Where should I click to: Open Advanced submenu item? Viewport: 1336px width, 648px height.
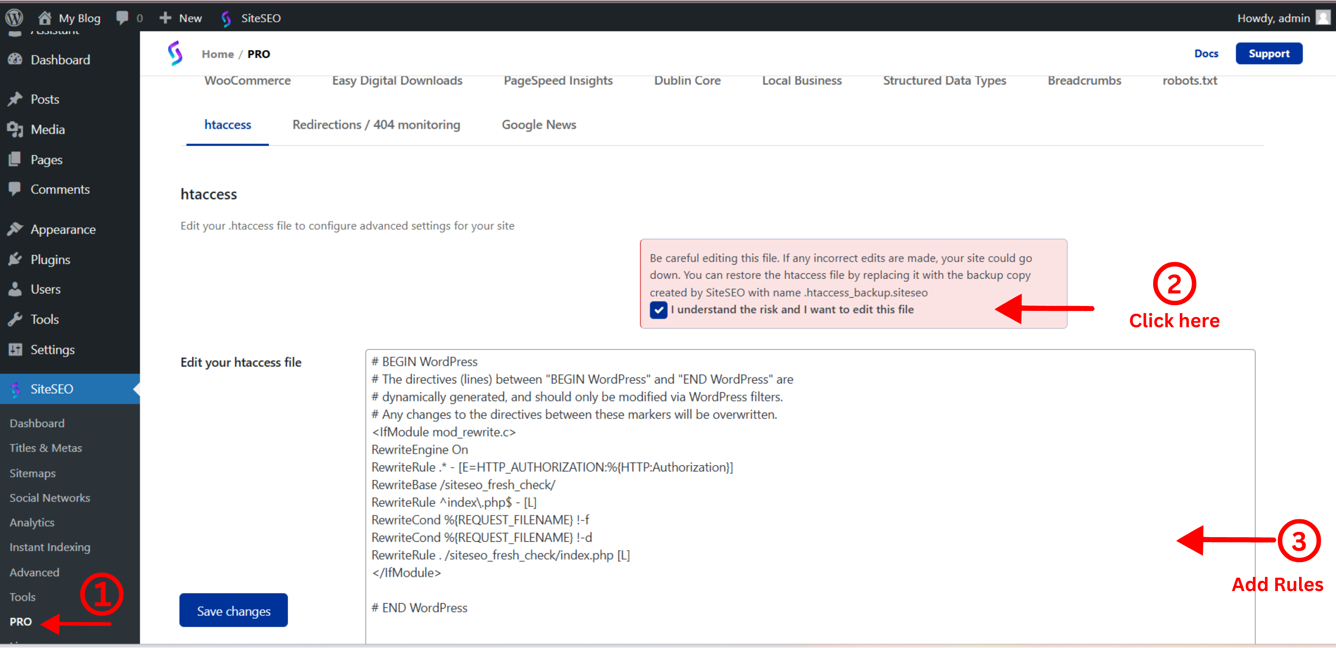(34, 572)
